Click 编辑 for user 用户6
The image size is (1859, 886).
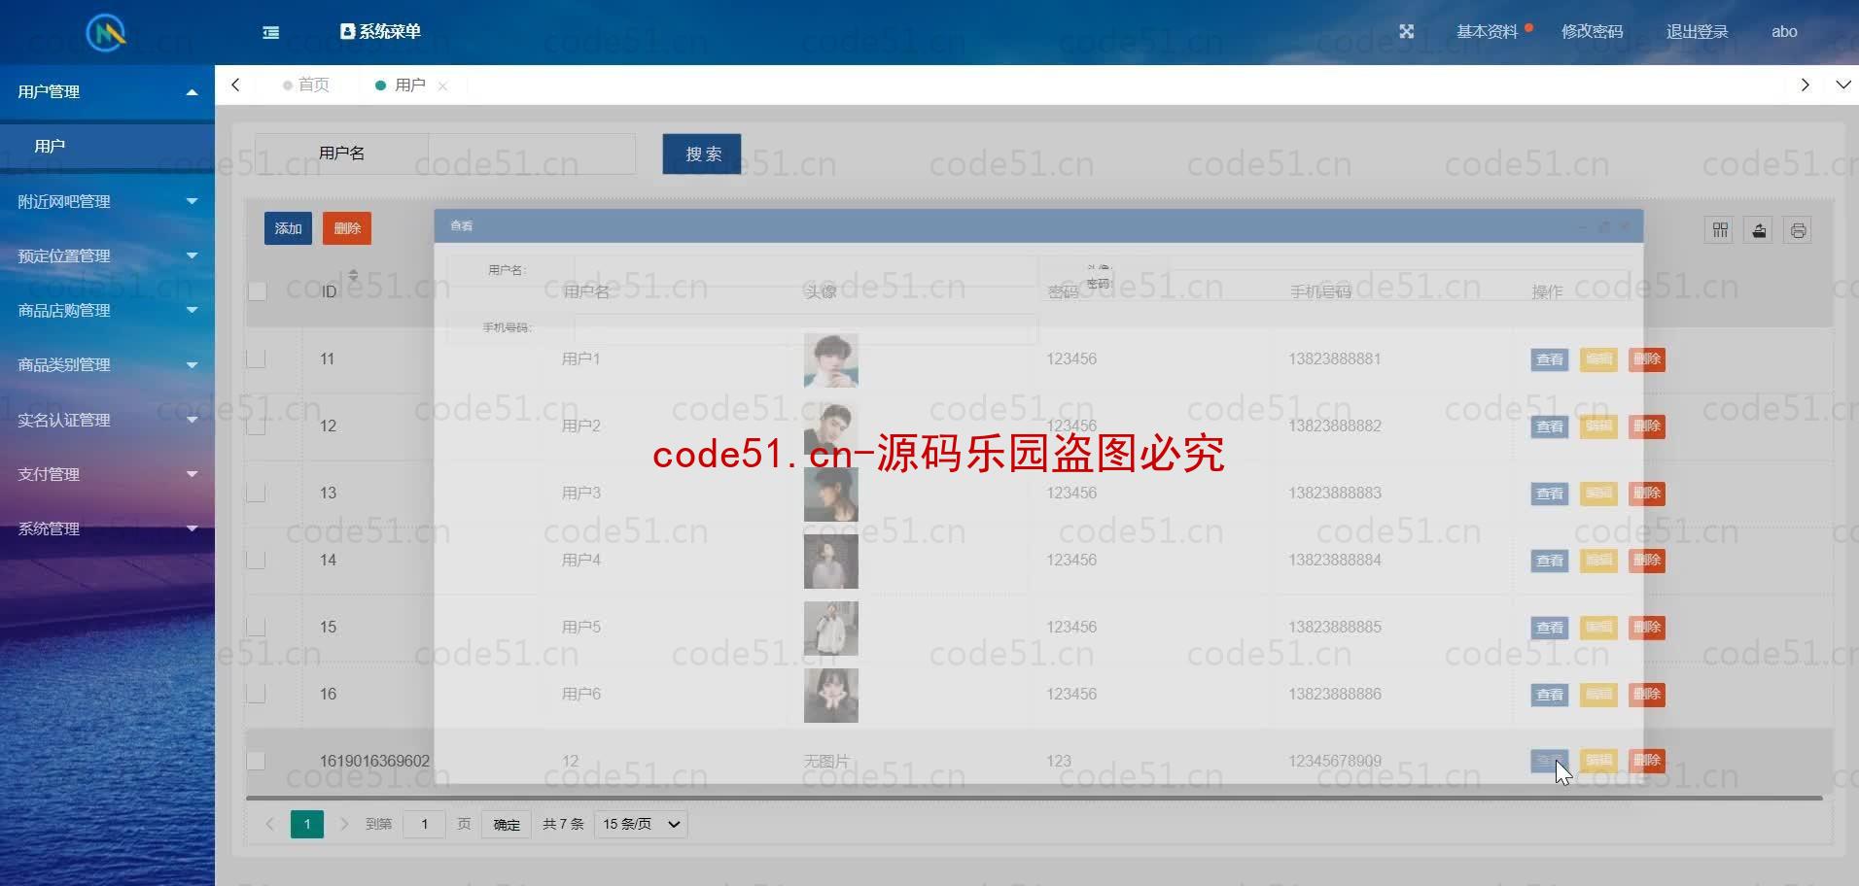click(x=1598, y=695)
